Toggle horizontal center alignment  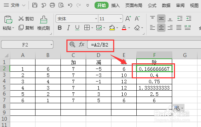point(161,28)
